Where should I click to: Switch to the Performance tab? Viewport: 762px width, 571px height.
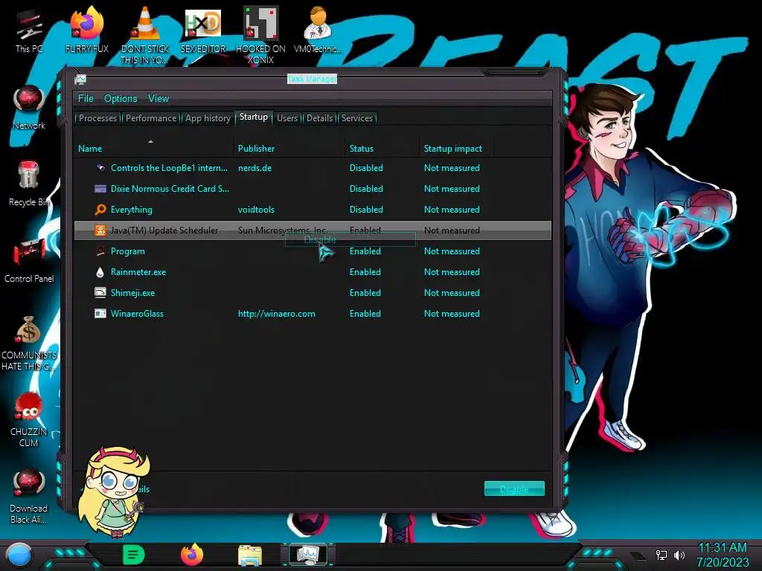pyautogui.click(x=151, y=118)
